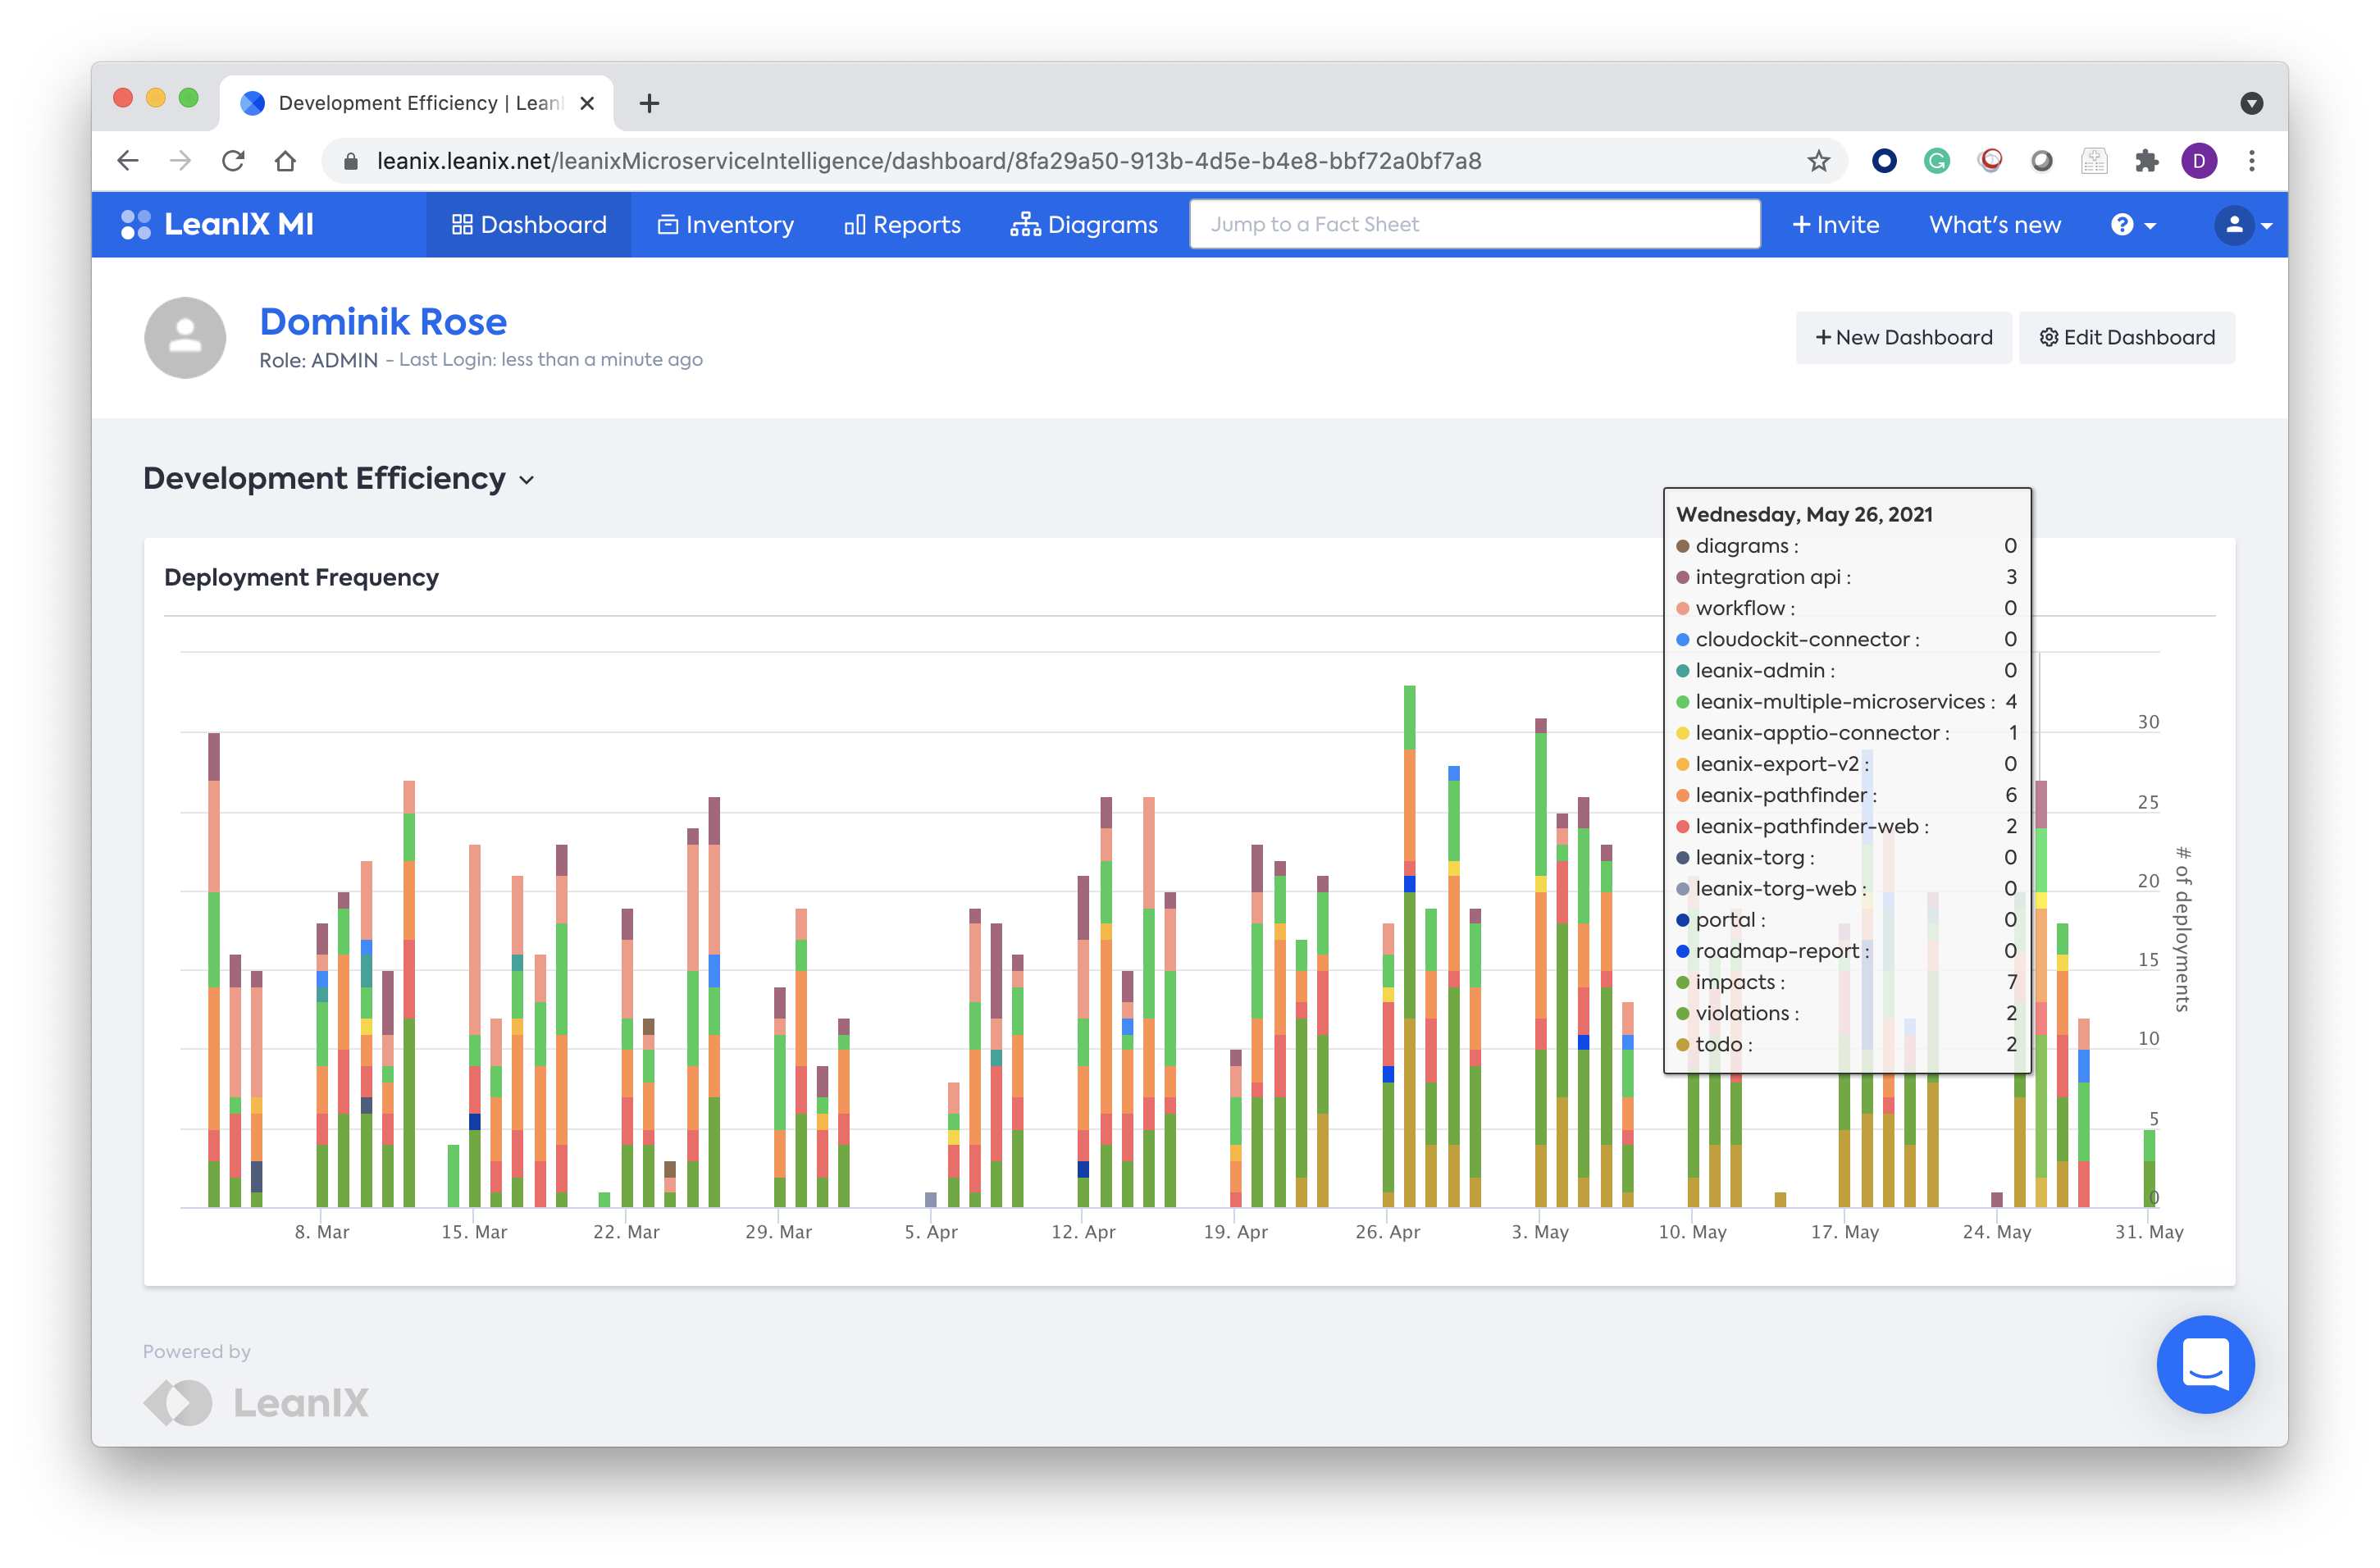Click the Dominik Rose name link
The image size is (2380, 1568).
coord(383,322)
